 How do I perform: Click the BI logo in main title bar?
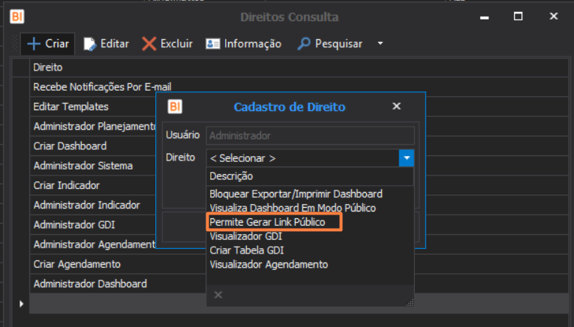[17, 16]
